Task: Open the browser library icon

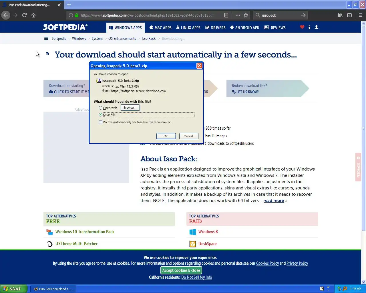Action: click(x=340, y=15)
